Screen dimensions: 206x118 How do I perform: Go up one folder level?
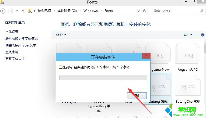coord(23,11)
